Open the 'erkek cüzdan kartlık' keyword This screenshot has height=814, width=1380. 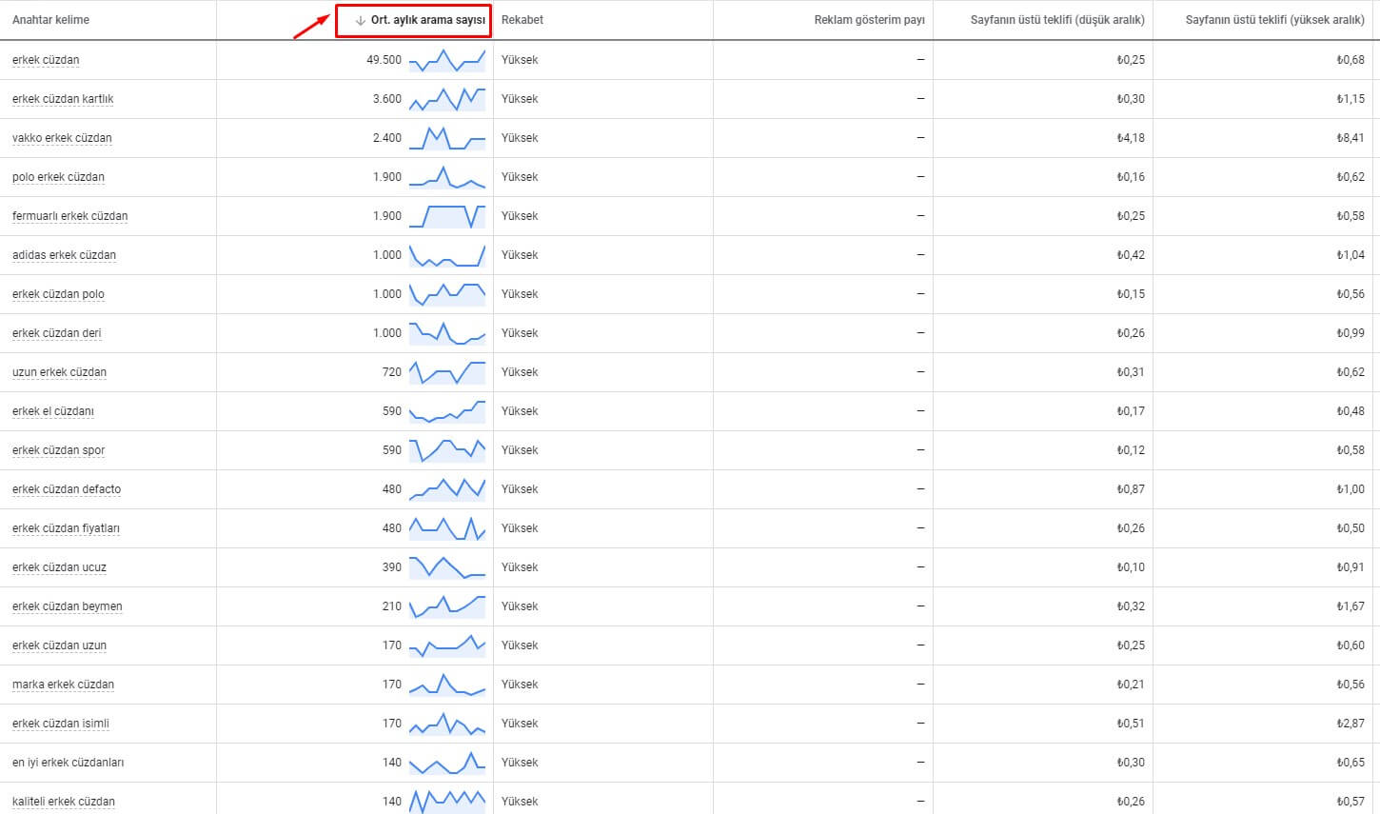pos(63,99)
